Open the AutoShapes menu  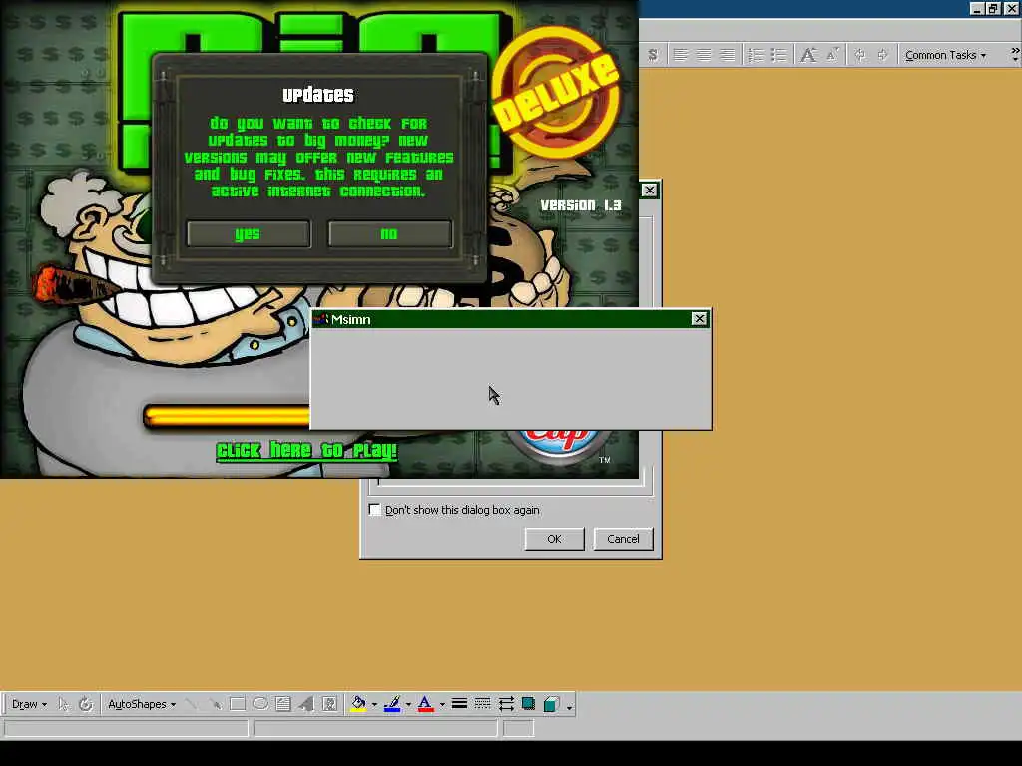click(142, 704)
